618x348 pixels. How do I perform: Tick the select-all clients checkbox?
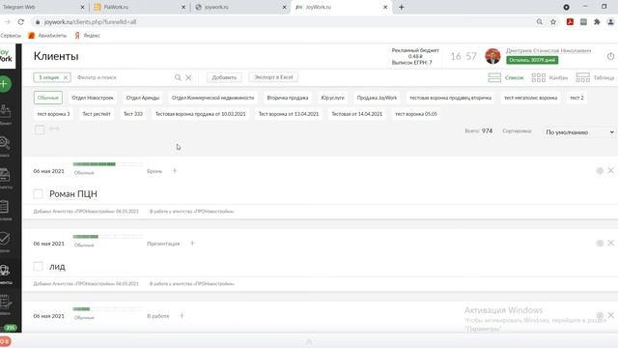coord(40,130)
